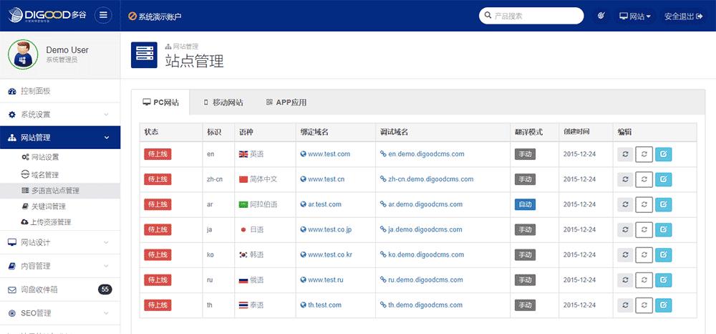The height and width of the screenshot is (334, 716).
Task: Click blue edit icon in zh-cn row
Action: pos(664,180)
